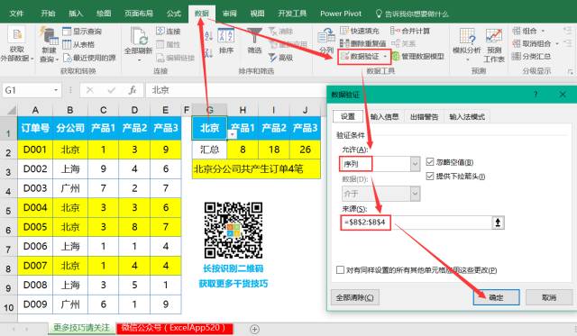Click Flash Fill (快速填充)
Screen dimensions: 577x336
tap(360, 31)
